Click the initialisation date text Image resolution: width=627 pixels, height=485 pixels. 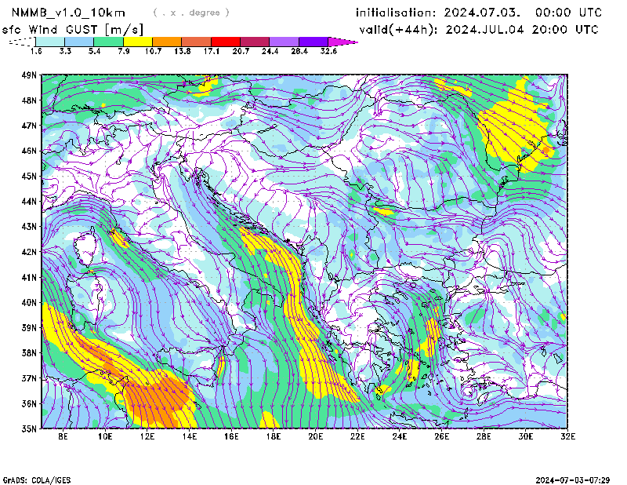pos(479,13)
